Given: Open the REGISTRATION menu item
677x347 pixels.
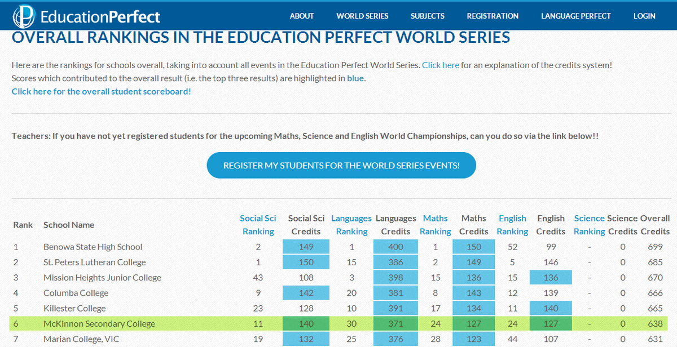Looking at the screenshot, I should 493,16.
